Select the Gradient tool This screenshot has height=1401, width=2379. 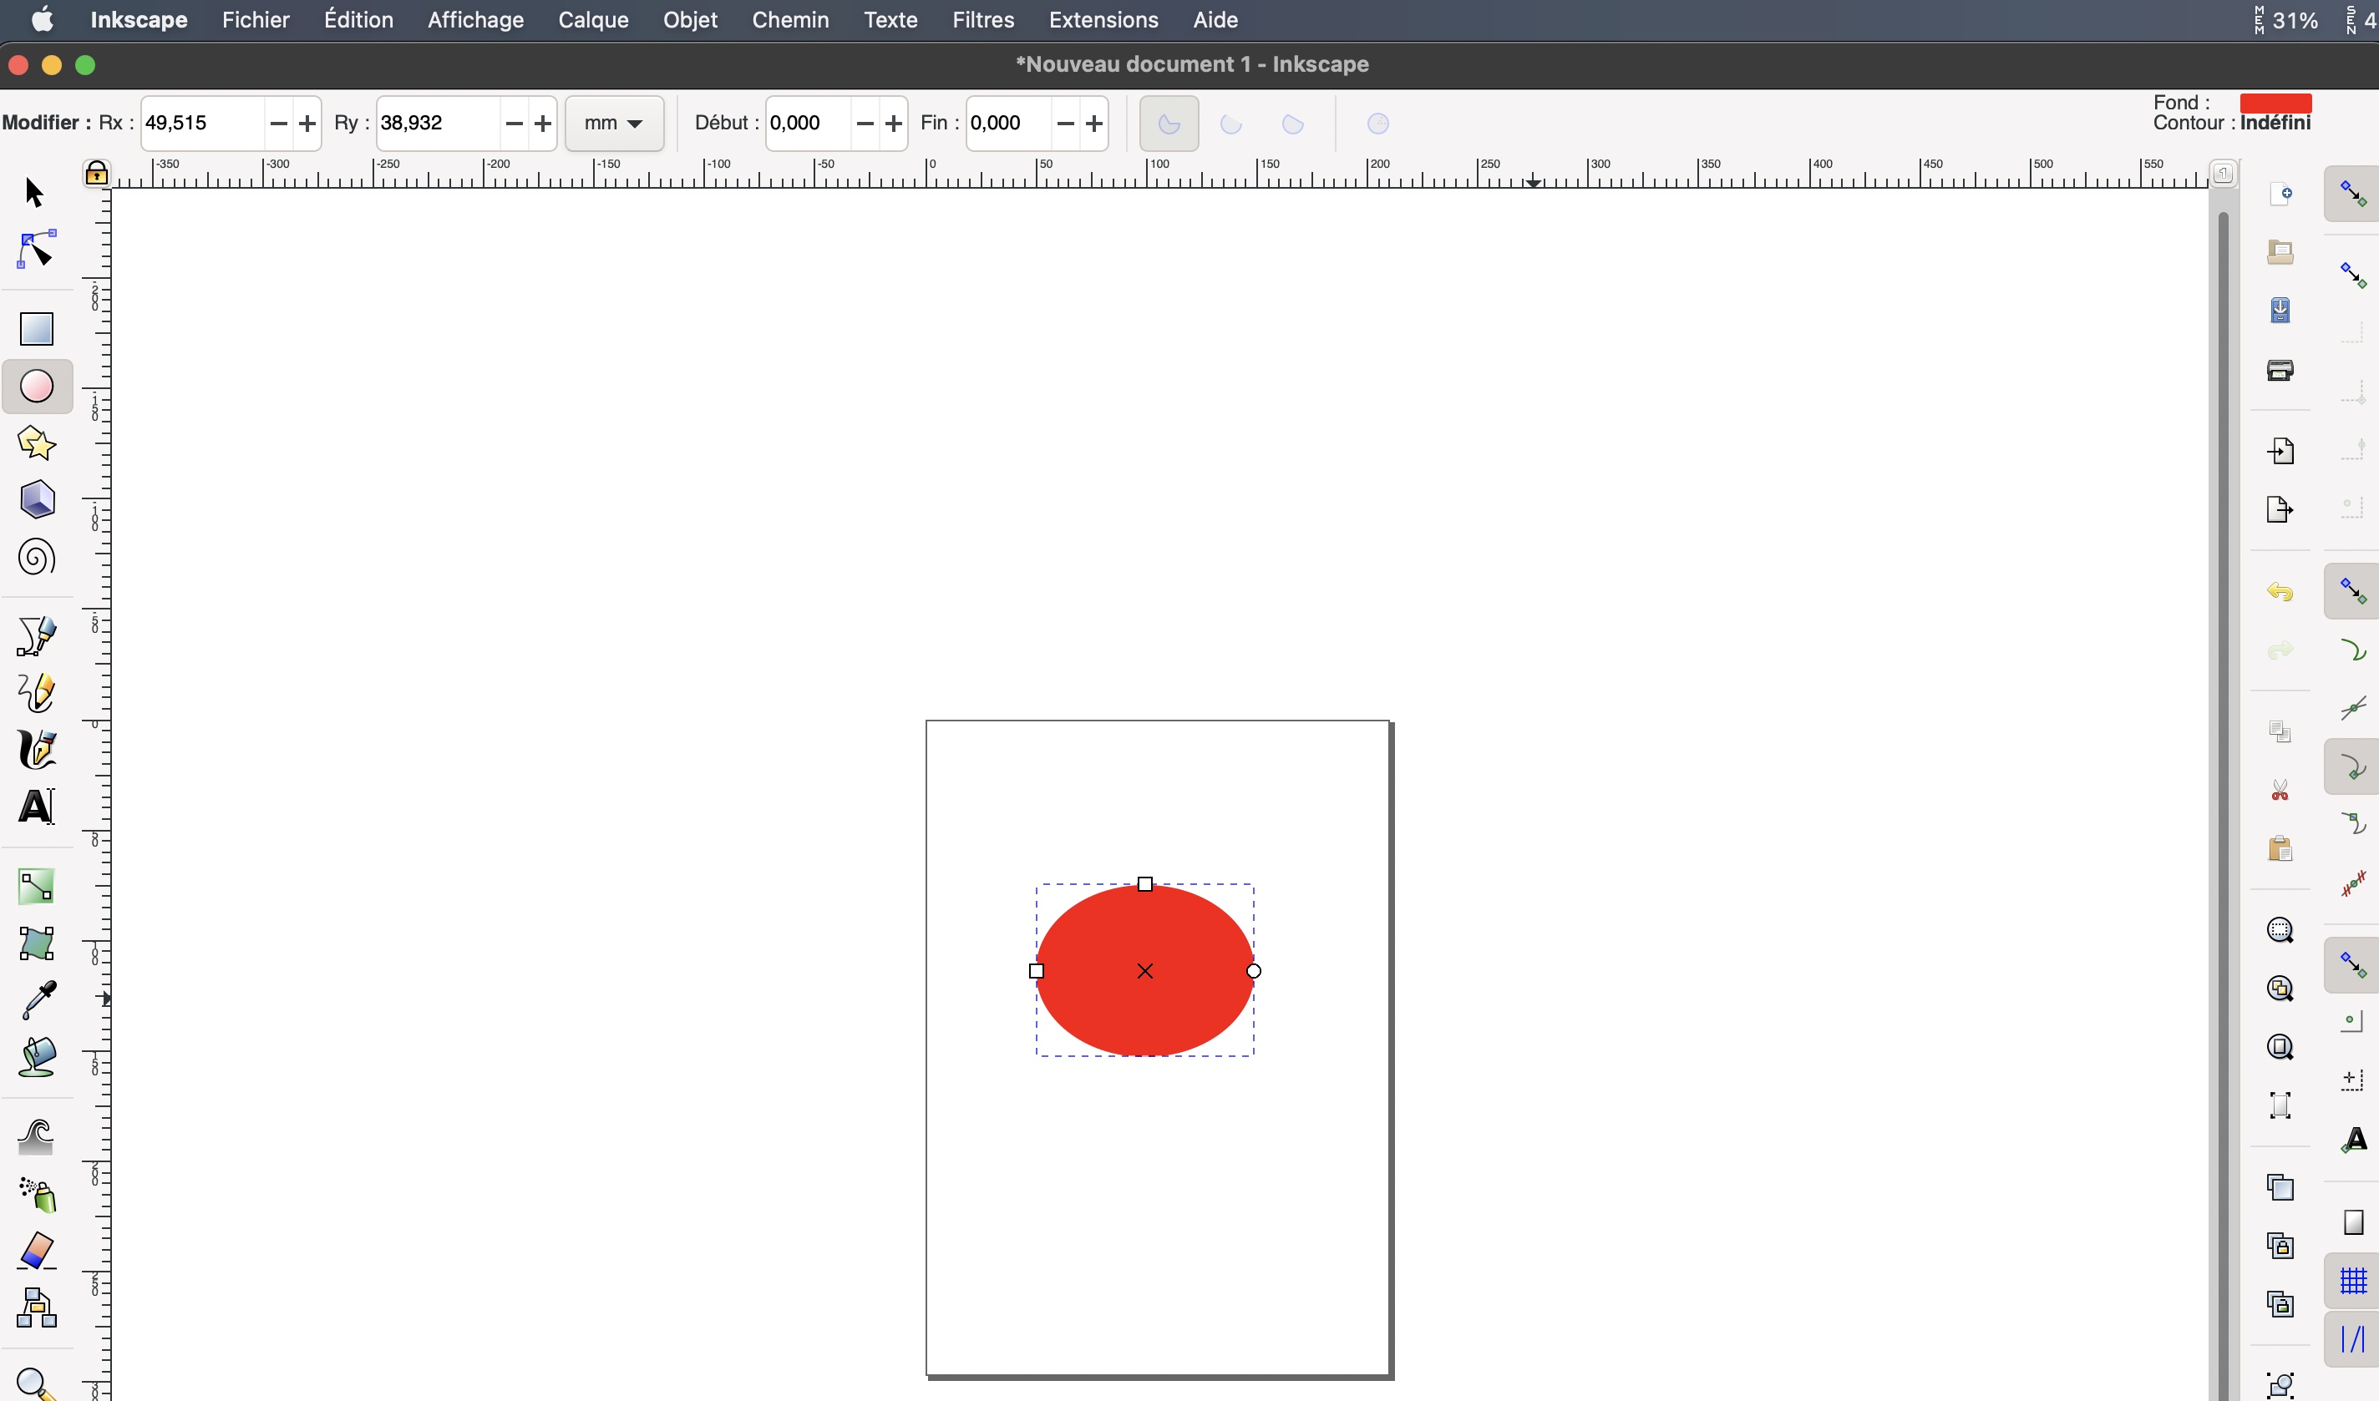[37, 887]
